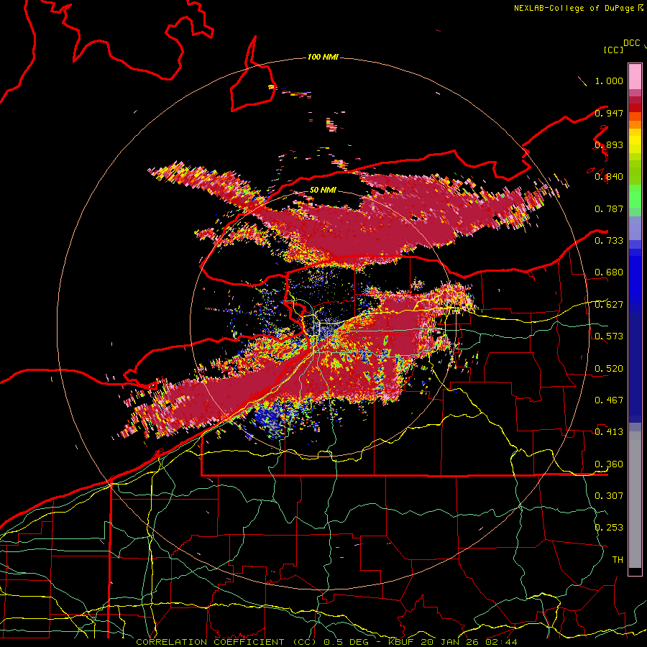Select the 0.627 value on the CC scale

pyautogui.click(x=609, y=305)
